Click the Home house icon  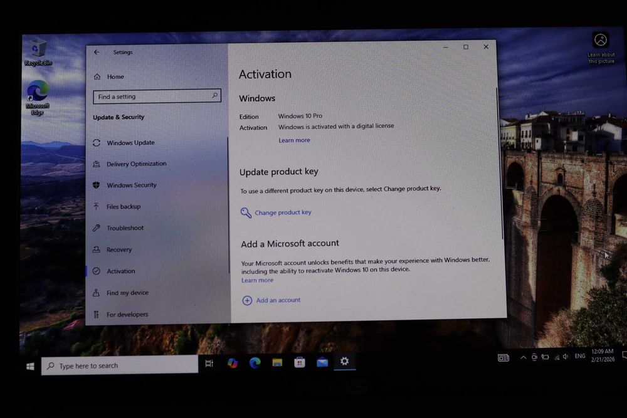coord(97,76)
